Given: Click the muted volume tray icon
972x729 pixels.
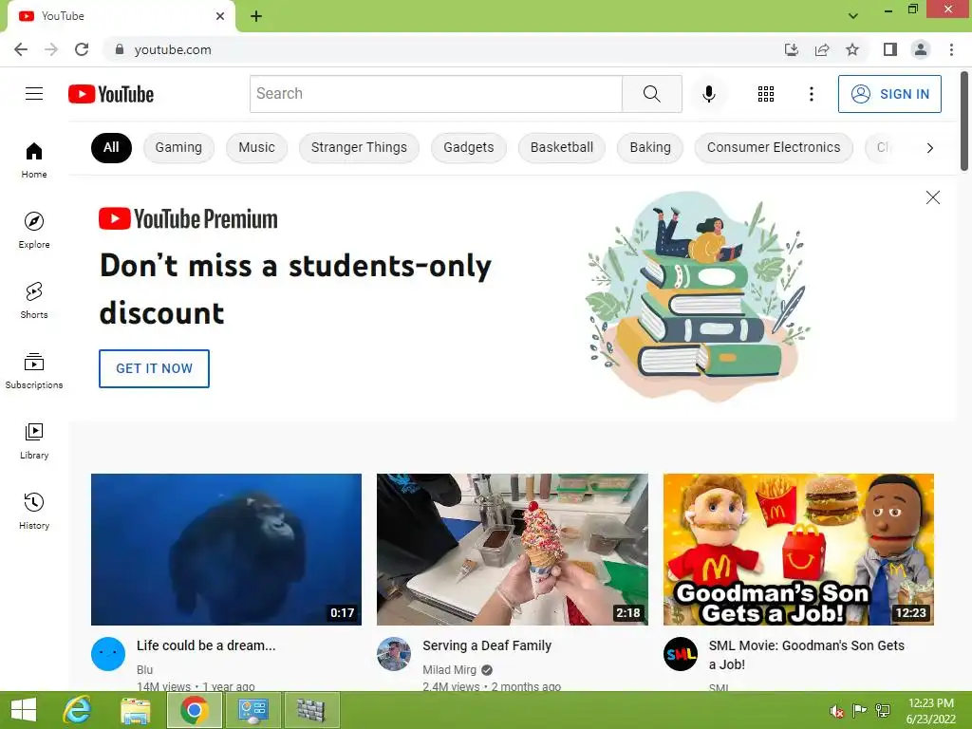Looking at the screenshot, I should 836,710.
